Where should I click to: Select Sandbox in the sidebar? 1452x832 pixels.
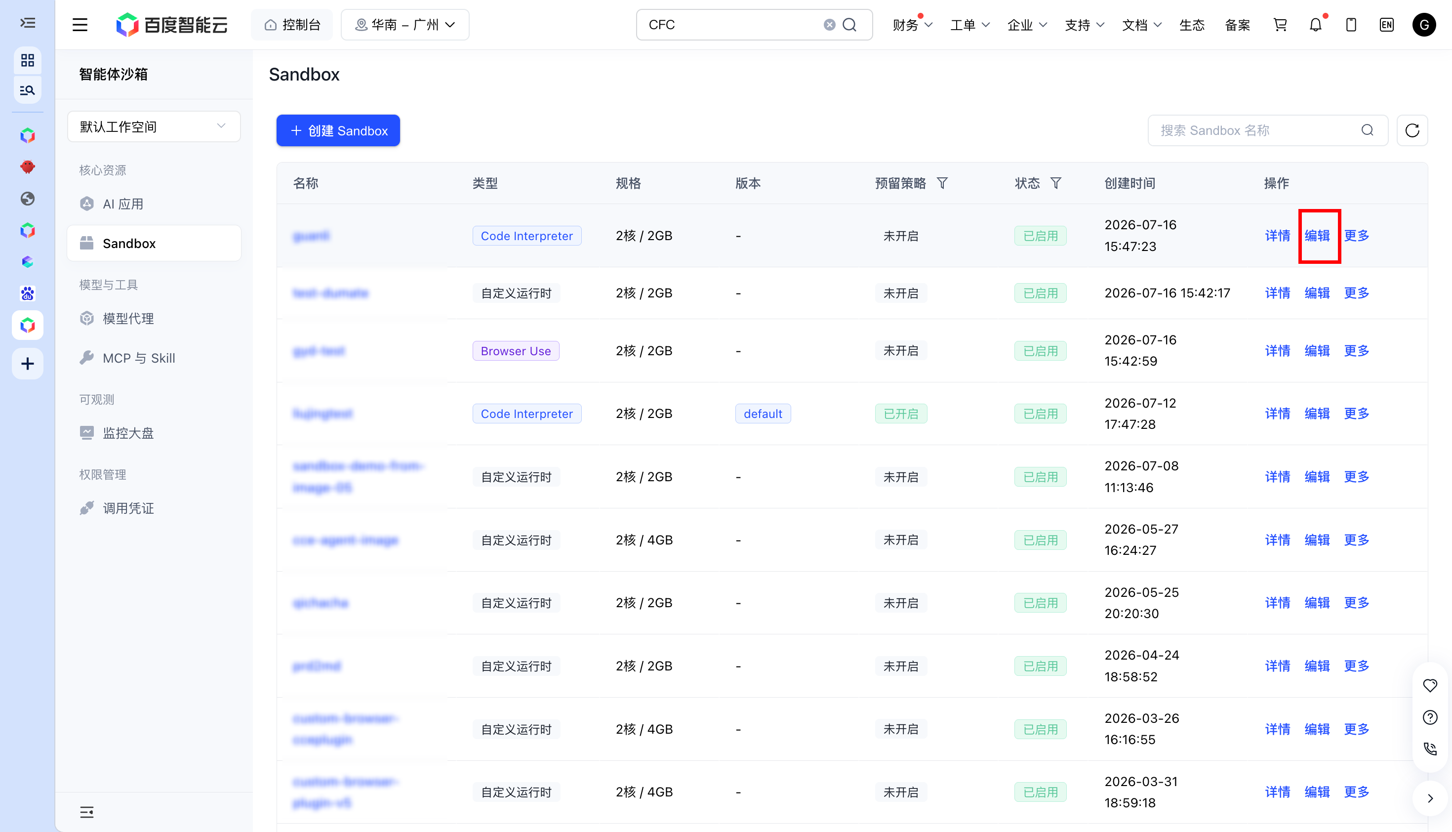click(154, 243)
